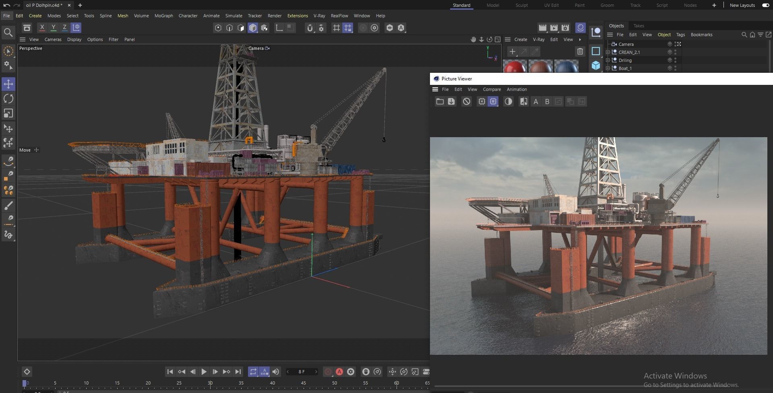
Task: Switch to the Sculpt layout tab
Action: 522,5
